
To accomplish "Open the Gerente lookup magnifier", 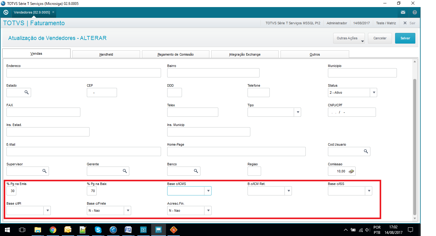I will click(125, 171).
